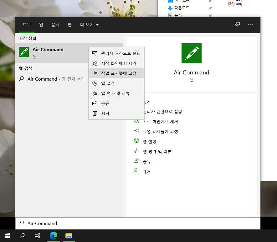Select the 모두 search tab
Screen dimensions: 277x242
[27, 25]
